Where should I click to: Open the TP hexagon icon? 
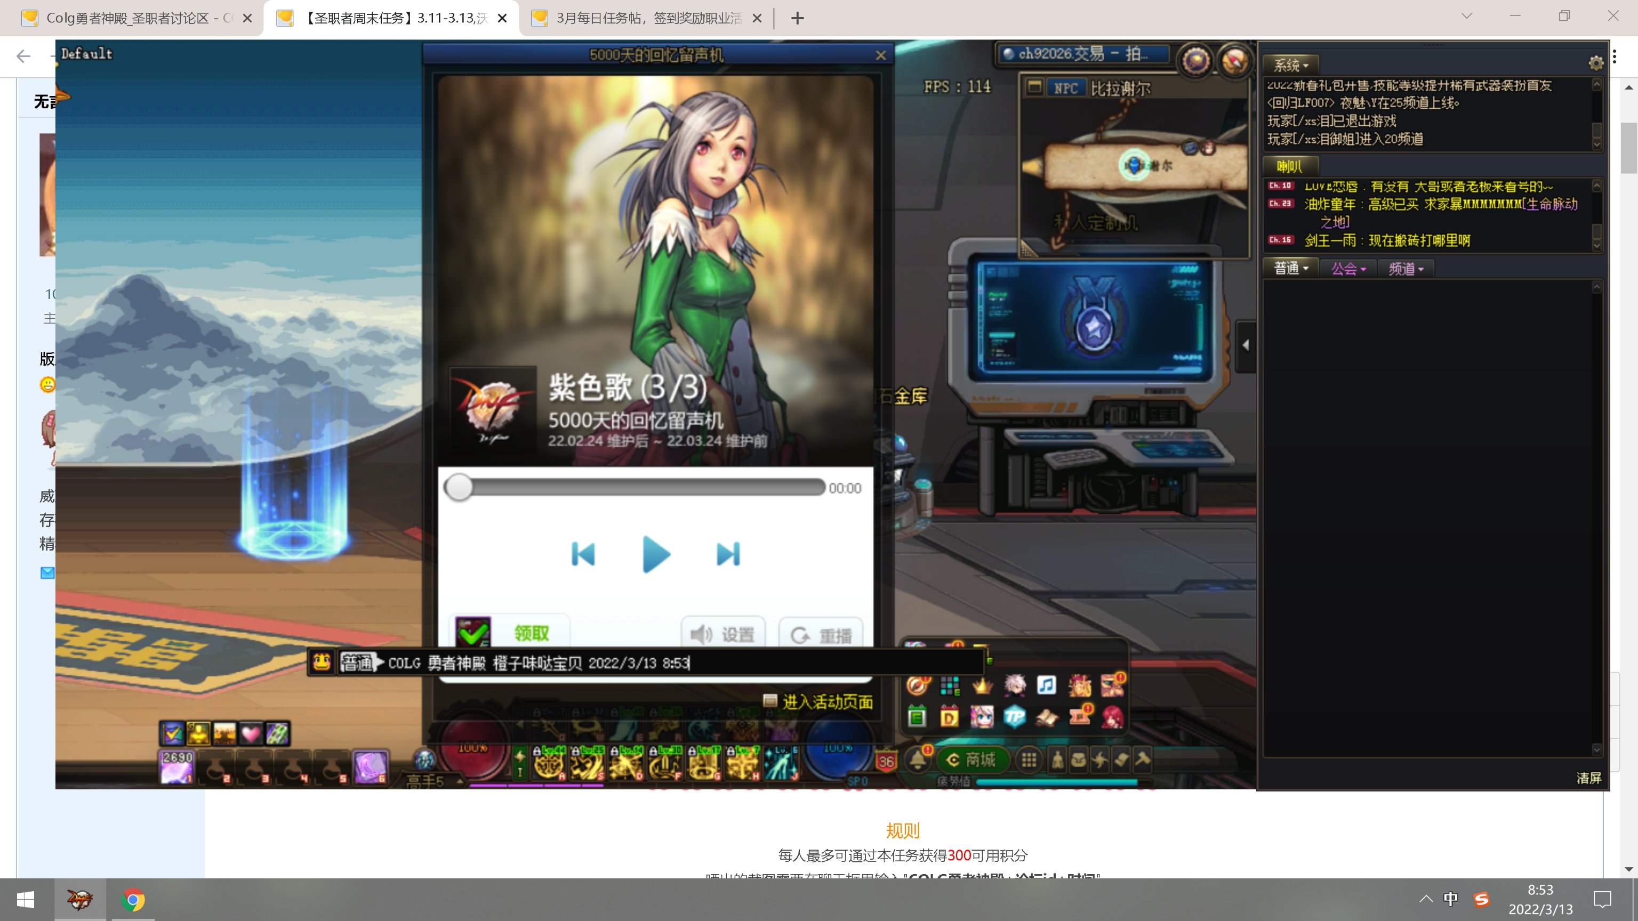[x=1014, y=717]
